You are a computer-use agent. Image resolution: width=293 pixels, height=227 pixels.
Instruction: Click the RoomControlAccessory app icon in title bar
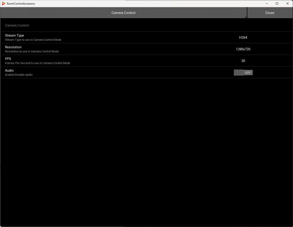[4, 4]
